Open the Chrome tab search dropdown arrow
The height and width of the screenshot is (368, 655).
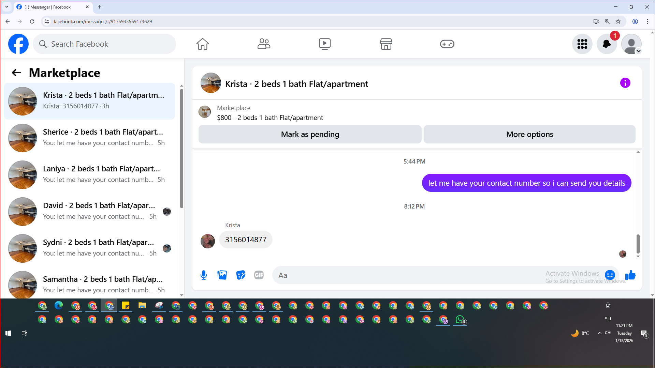7,7
